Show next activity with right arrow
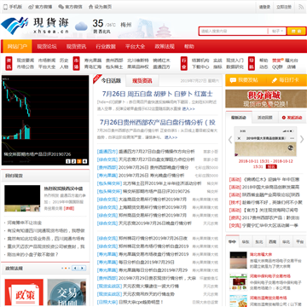 click(302, 140)
